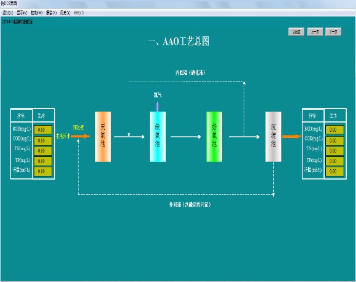Click the purple aeration pipe above anoxic tank

tap(157, 107)
